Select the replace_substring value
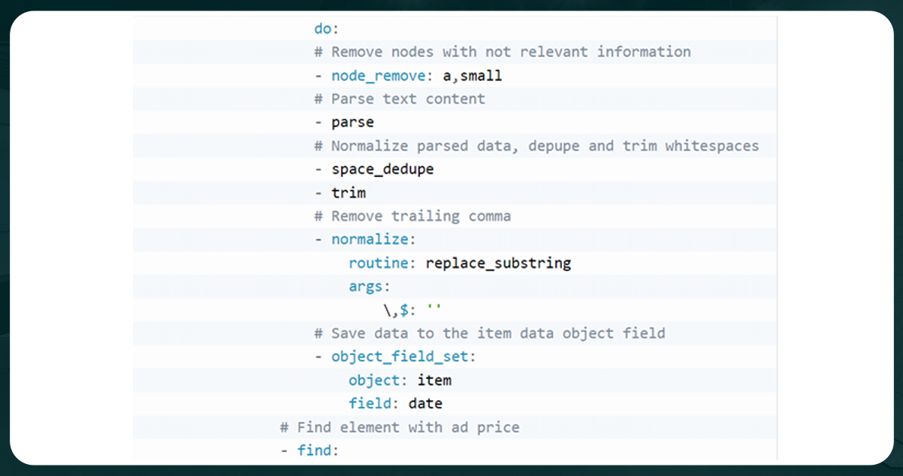 tap(498, 263)
